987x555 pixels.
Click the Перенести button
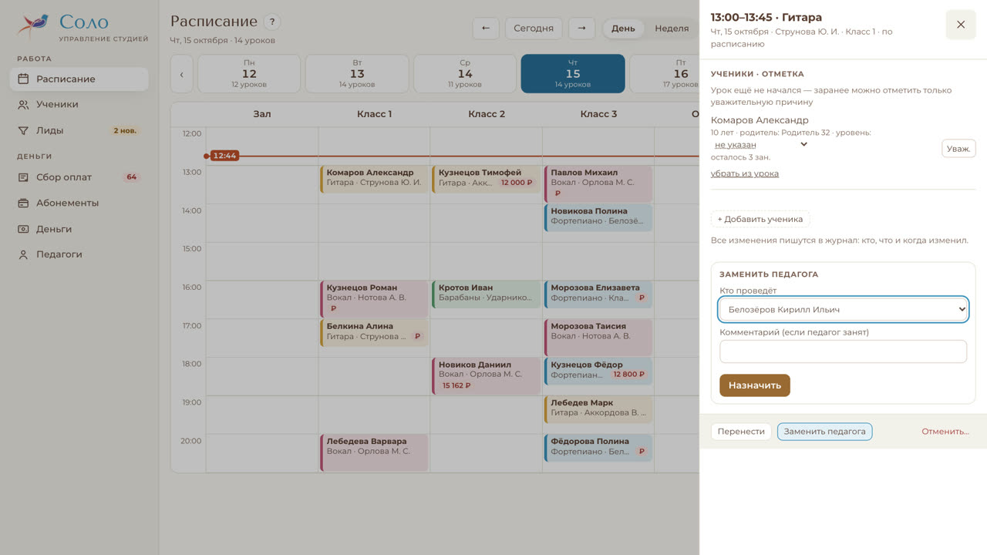click(741, 432)
